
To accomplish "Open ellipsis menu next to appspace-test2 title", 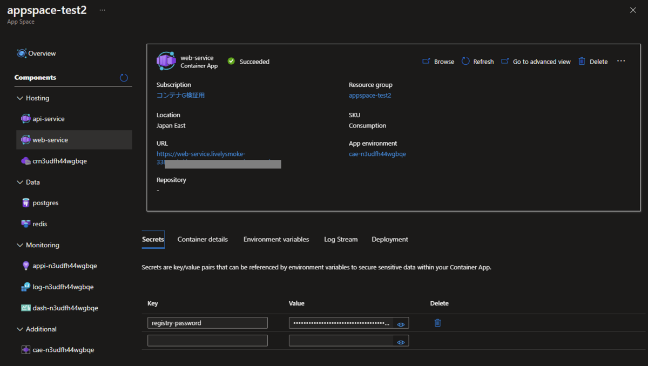I will 103,10.
